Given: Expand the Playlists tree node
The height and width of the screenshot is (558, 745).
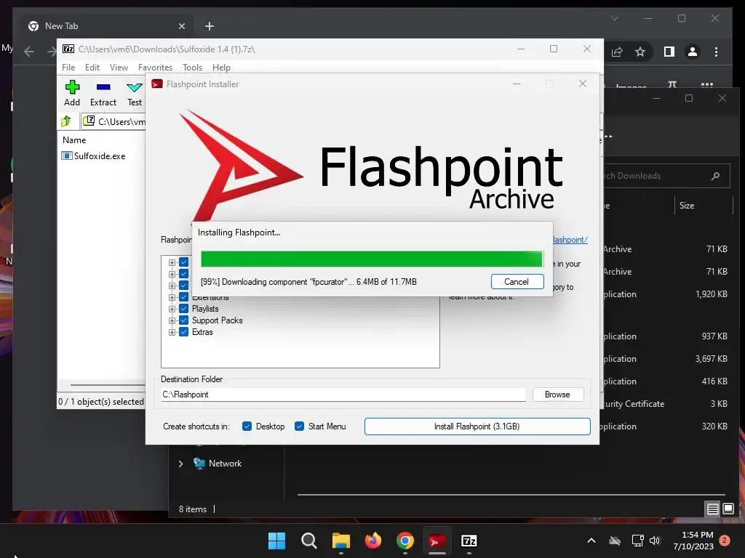Looking at the screenshot, I should click(172, 309).
